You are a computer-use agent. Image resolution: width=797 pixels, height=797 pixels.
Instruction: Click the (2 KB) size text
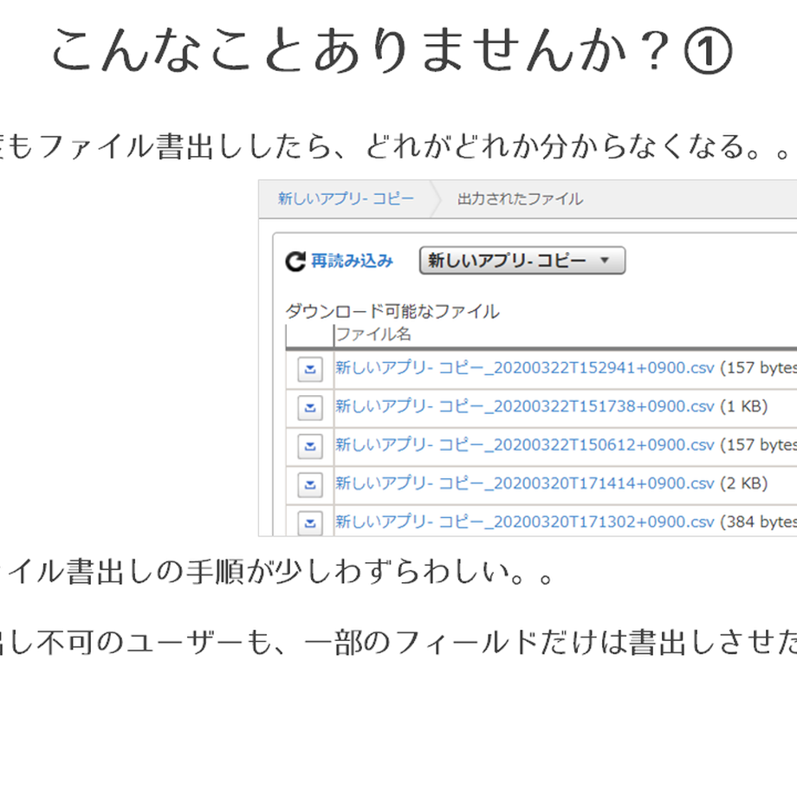click(x=743, y=483)
